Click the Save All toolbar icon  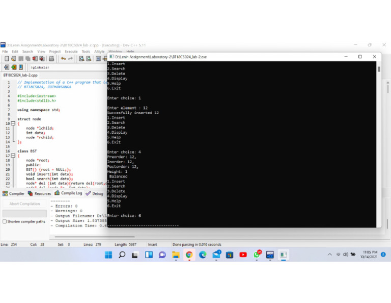coord(28,59)
